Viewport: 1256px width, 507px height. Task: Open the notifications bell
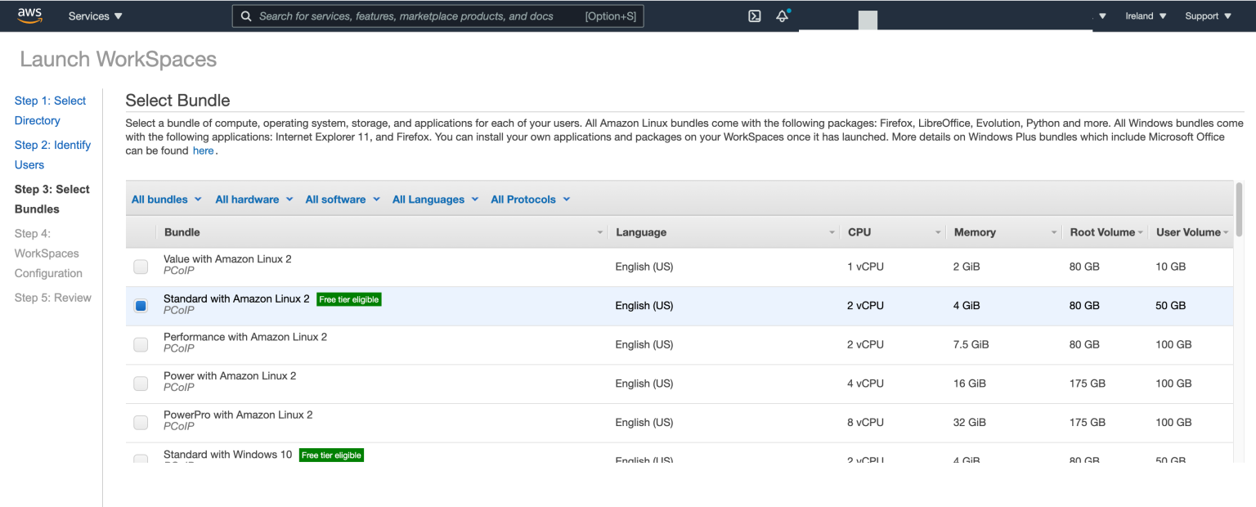(x=783, y=16)
